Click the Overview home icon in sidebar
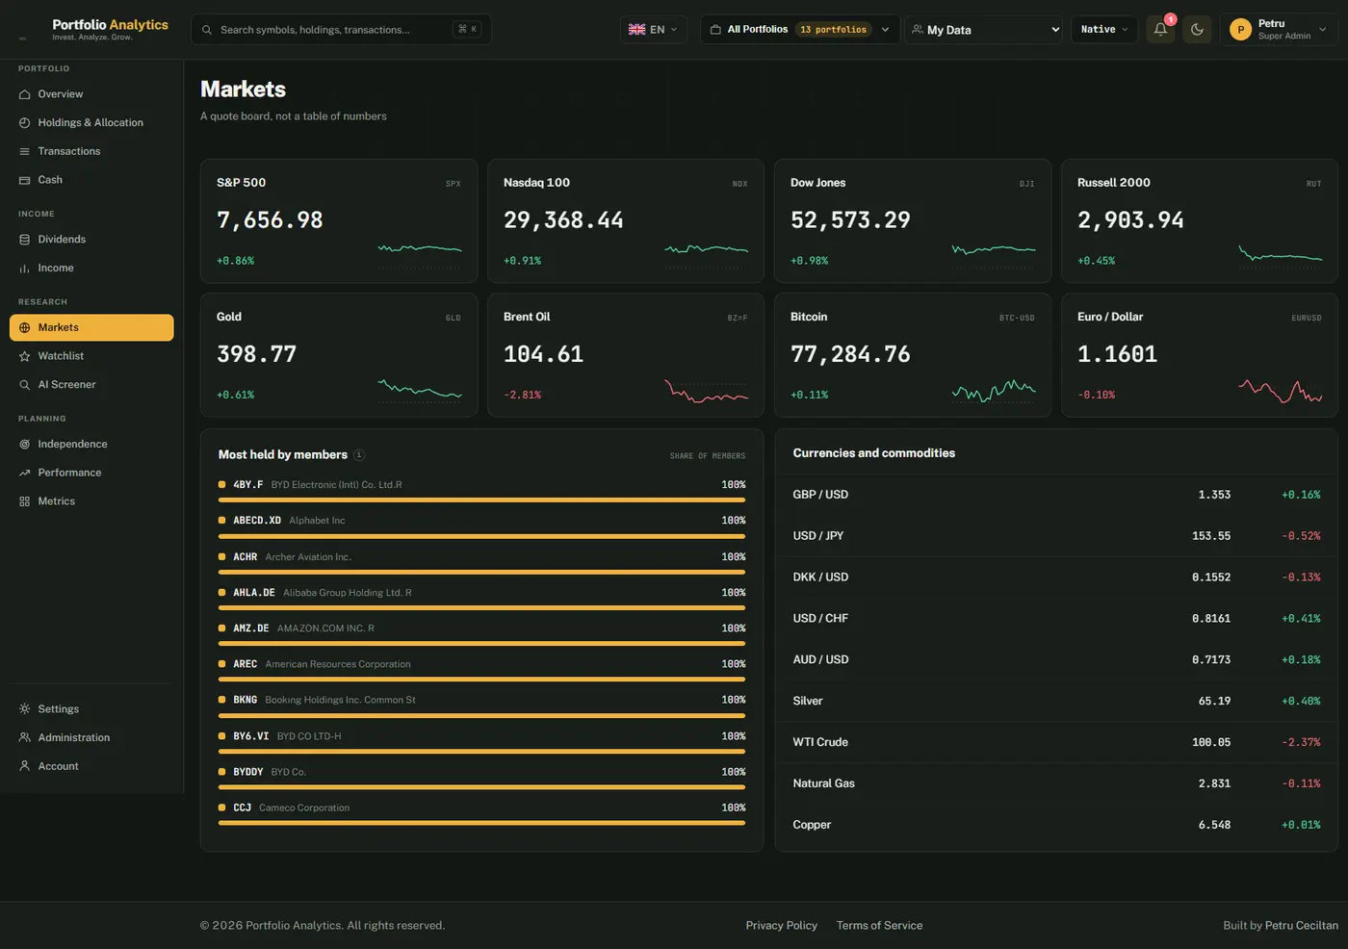 tap(25, 94)
